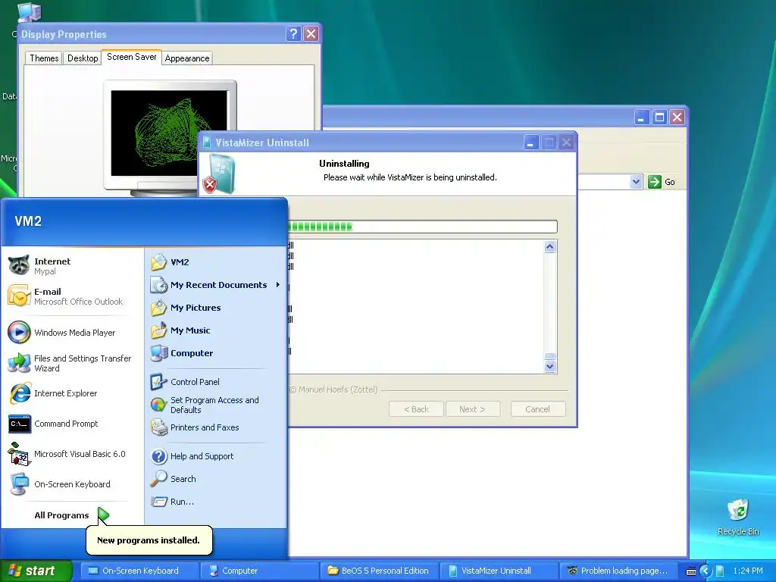Open the Run... dialog icon
The image size is (776, 582).
click(159, 502)
